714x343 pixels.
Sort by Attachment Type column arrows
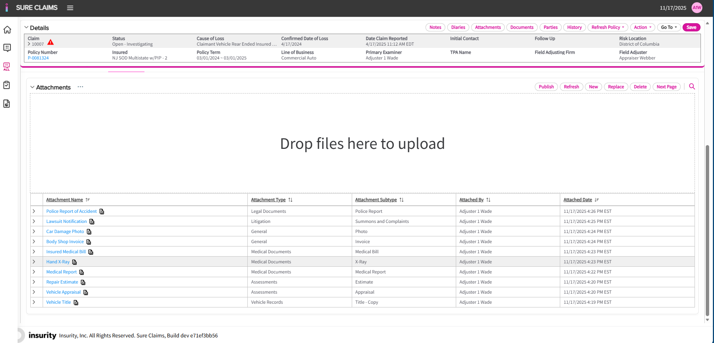[290, 200]
